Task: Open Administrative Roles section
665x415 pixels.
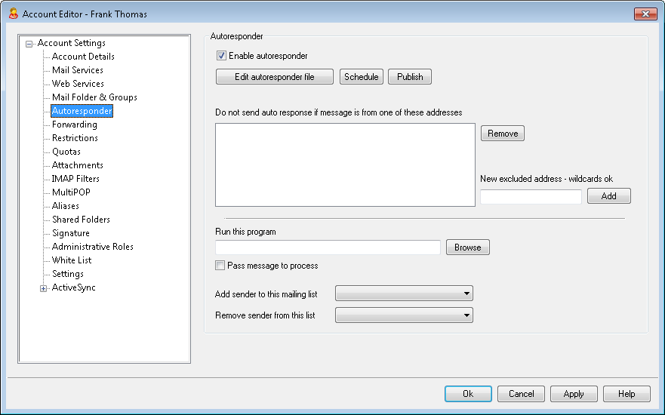Action: click(x=92, y=246)
